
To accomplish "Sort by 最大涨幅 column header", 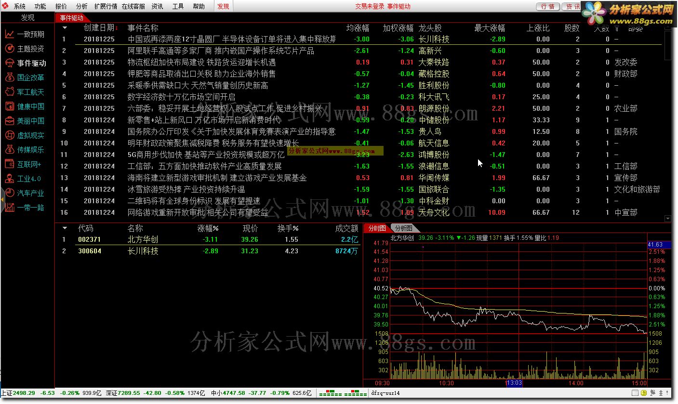I will (x=490, y=28).
